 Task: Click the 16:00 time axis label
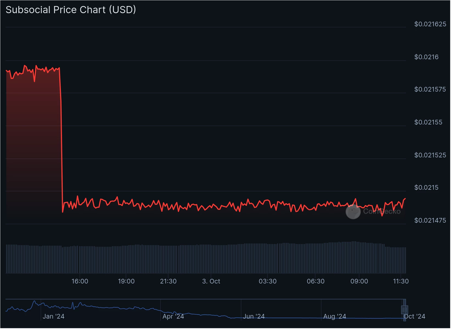pos(80,281)
